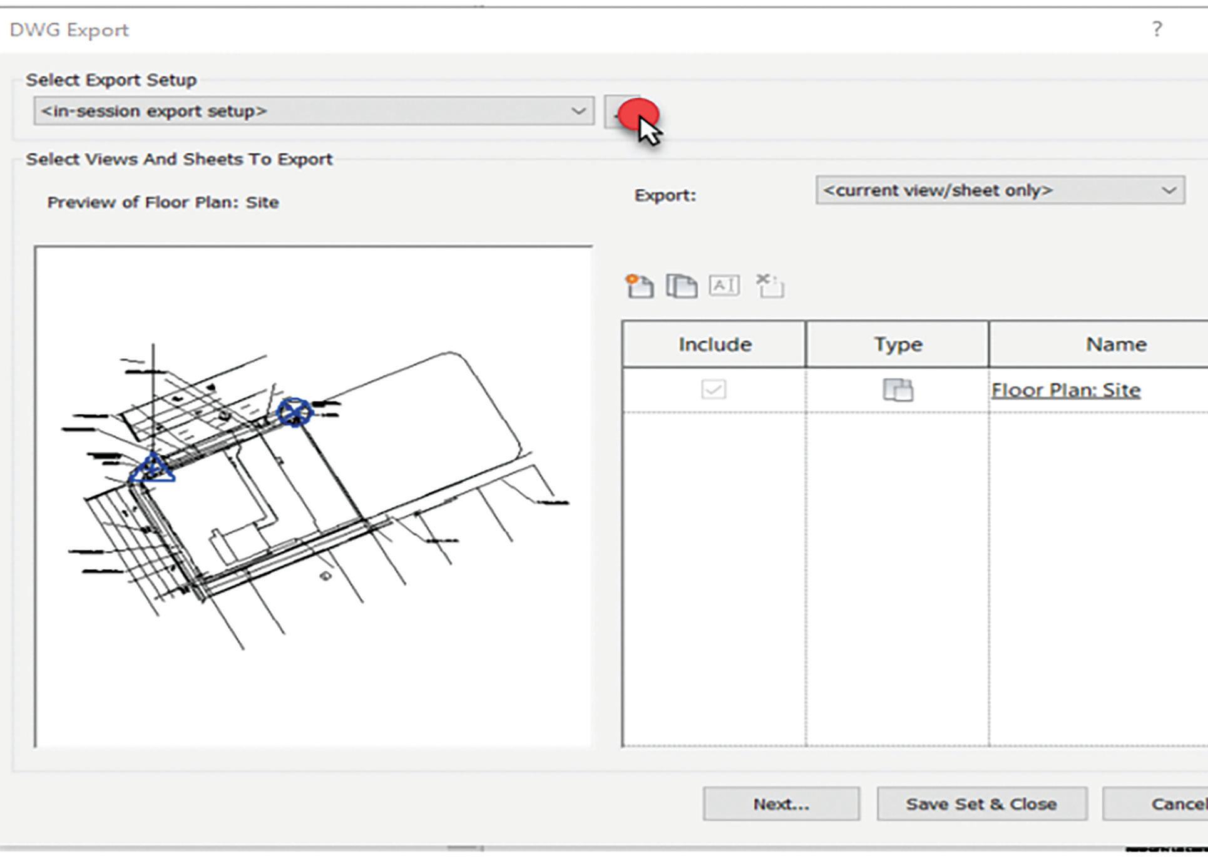Image resolution: width=1208 pixels, height=860 pixels.
Task: Click the Floor Plan Site preview image
Action: click(x=313, y=496)
